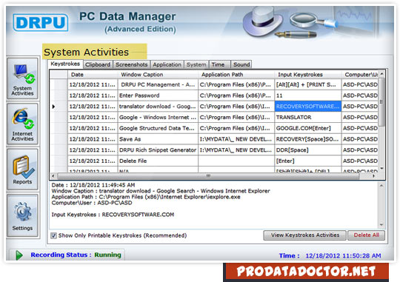The width and height of the screenshot is (400, 282).
Task: Click the green recording play icon
Action: pyautogui.click(x=19, y=255)
